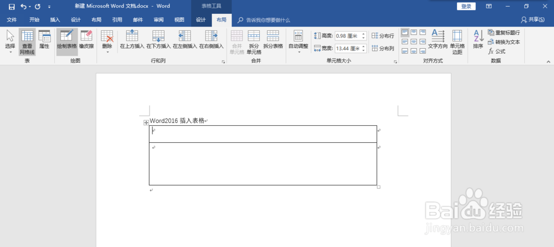Switch to the 开始 tab
554x247 pixels.
[x=34, y=20]
